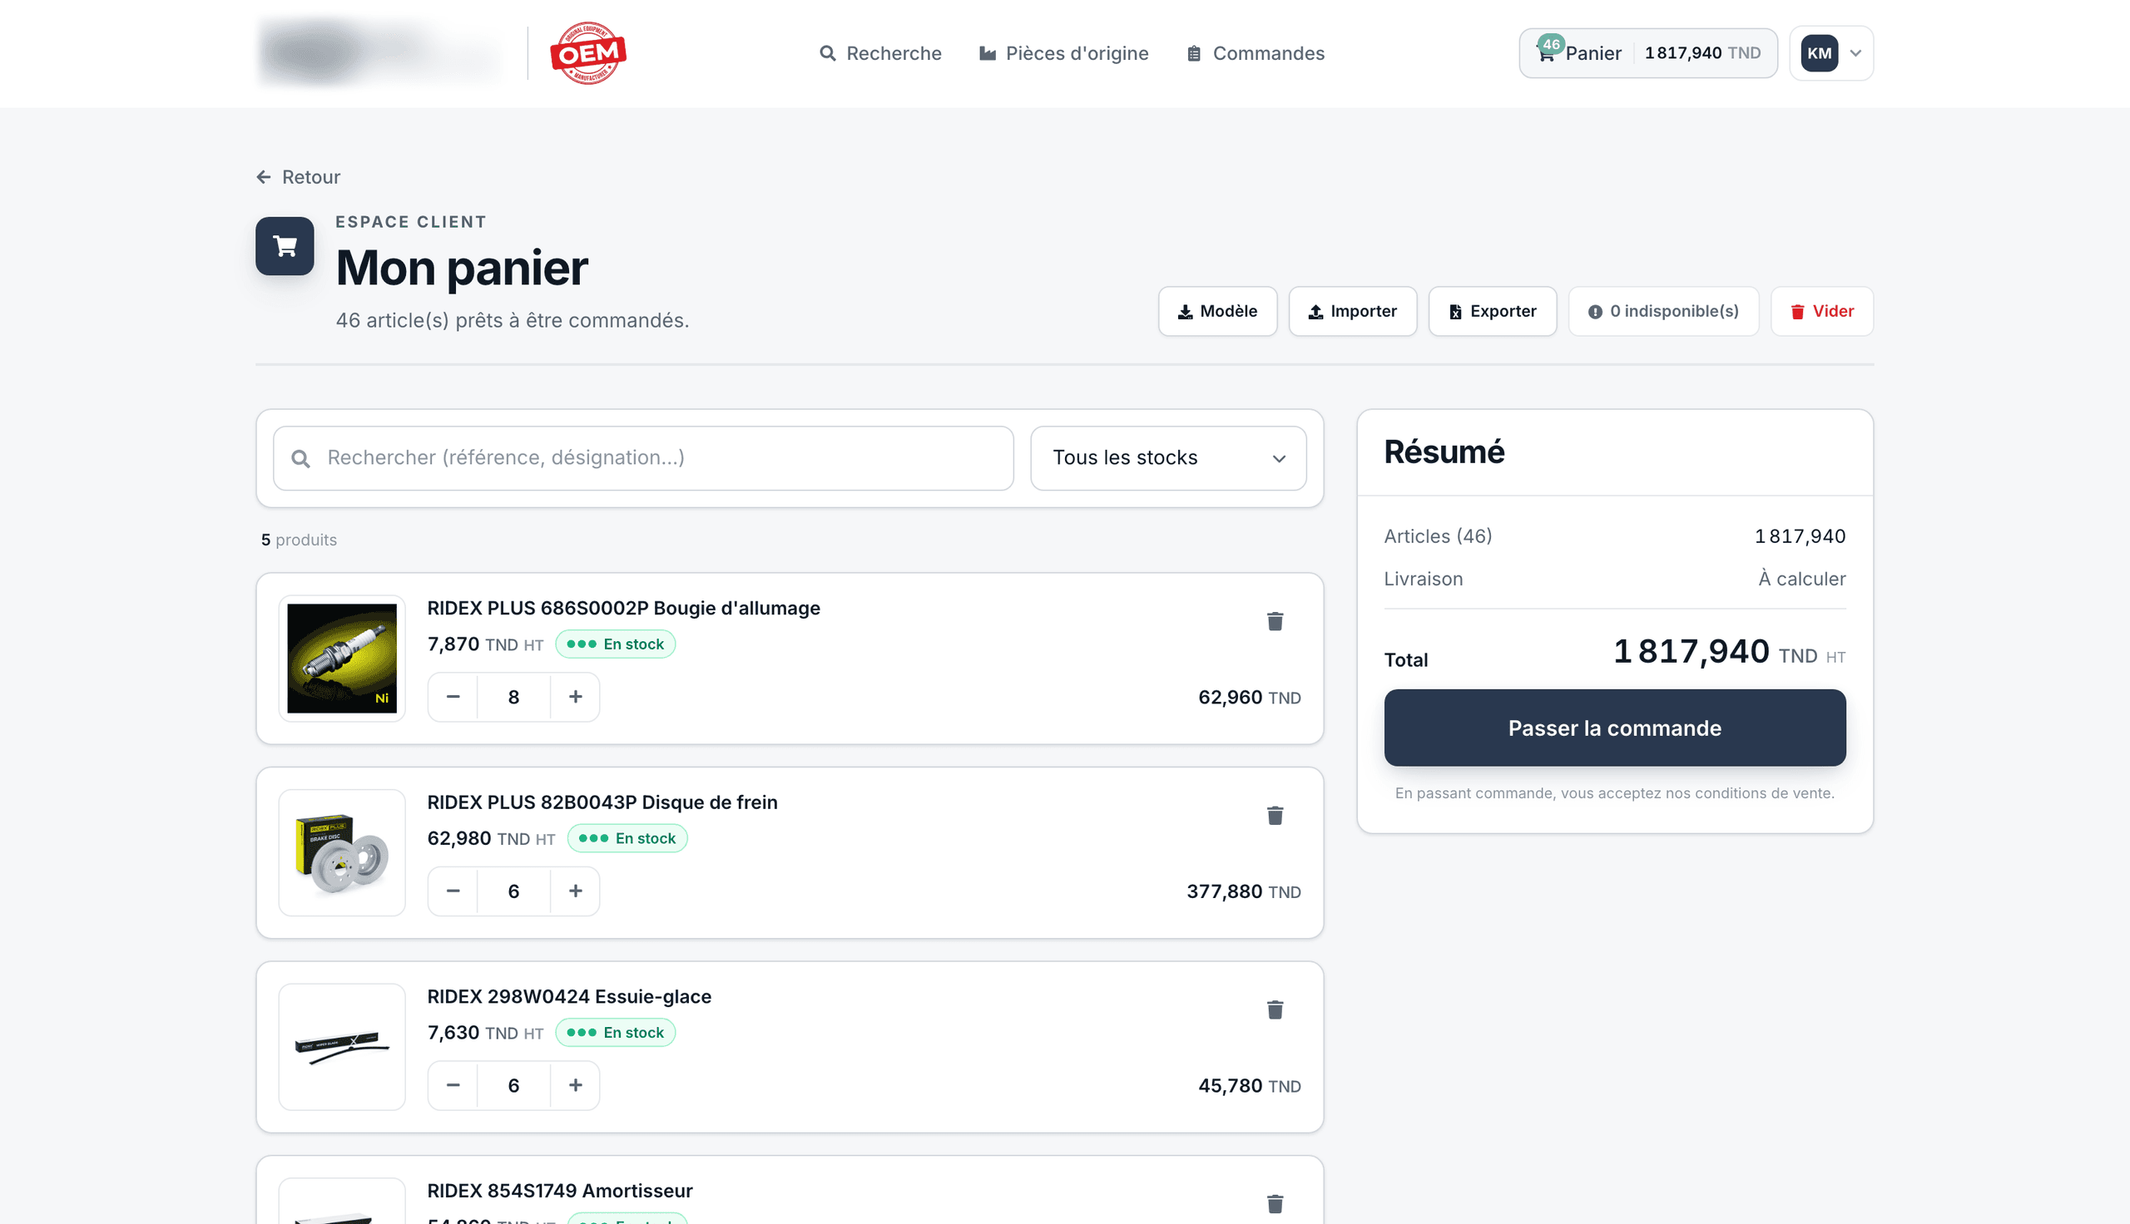The height and width of the screenshot is (1224, 2130).
Task: Click the OEM logo in header
Action: click(587, 53)
